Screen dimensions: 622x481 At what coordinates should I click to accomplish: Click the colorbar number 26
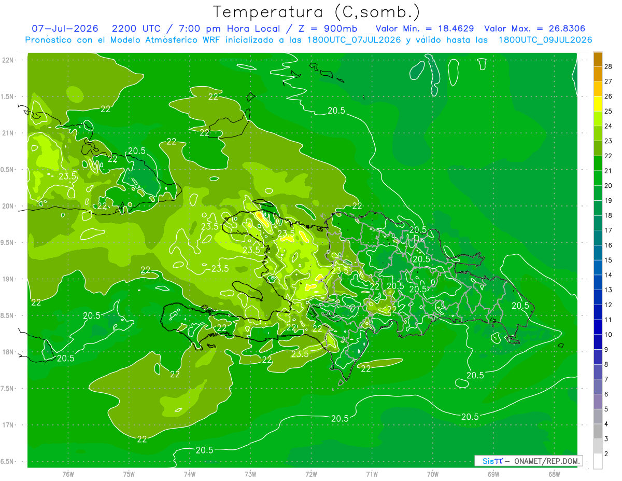point(609,96)
